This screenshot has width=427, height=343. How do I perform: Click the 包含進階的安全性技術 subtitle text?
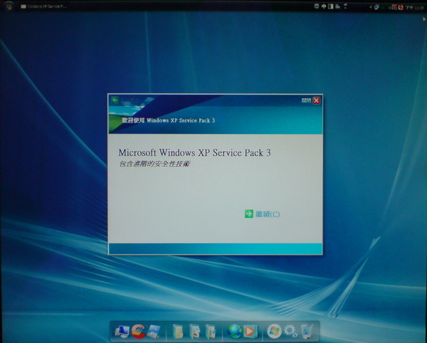pos(154,164)
